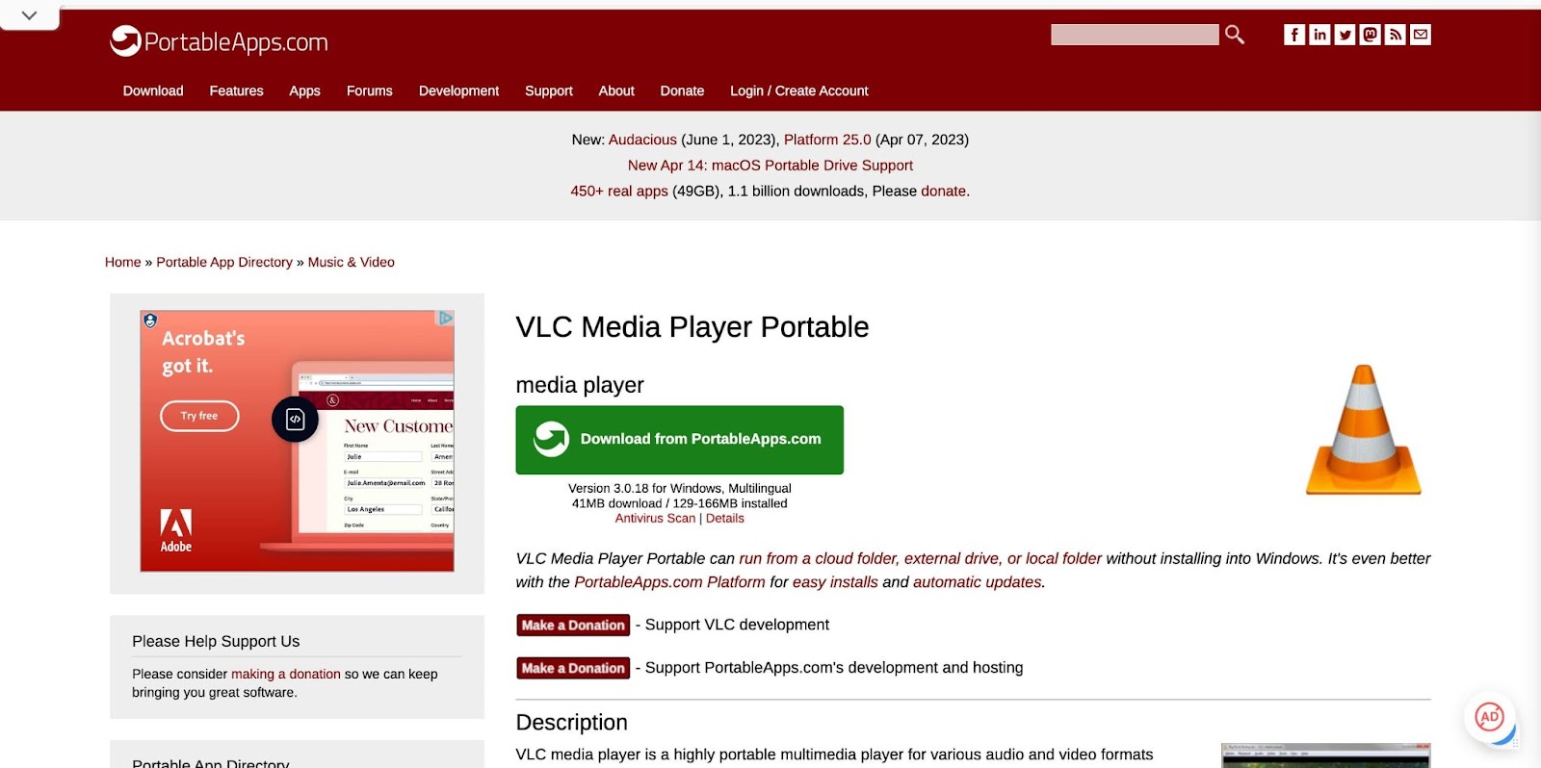Click the Please Help Support Us heading
The height and width of the screenshot is (768, 1541).
point(216,641)
